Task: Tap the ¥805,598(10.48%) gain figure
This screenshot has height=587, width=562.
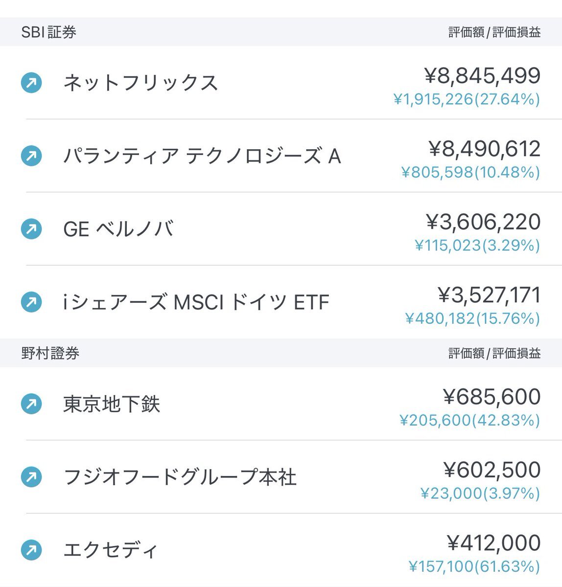Action: pyautogui.click(x=470, y=172)
